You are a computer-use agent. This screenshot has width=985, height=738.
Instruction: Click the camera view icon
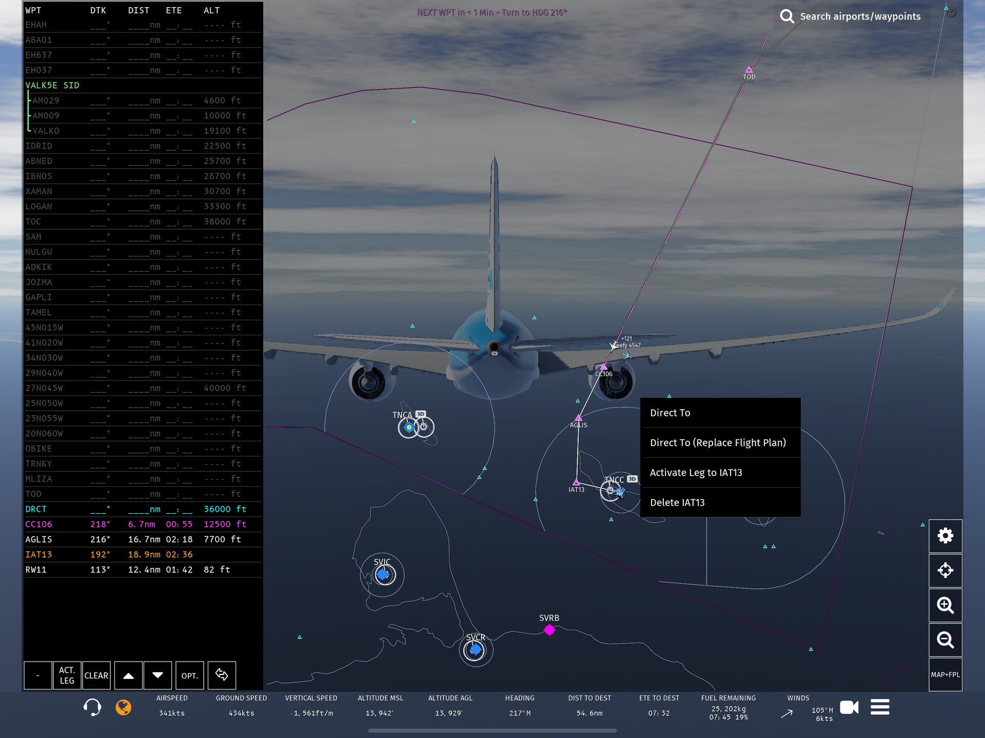pyautogui.click(x=849, y=707)
